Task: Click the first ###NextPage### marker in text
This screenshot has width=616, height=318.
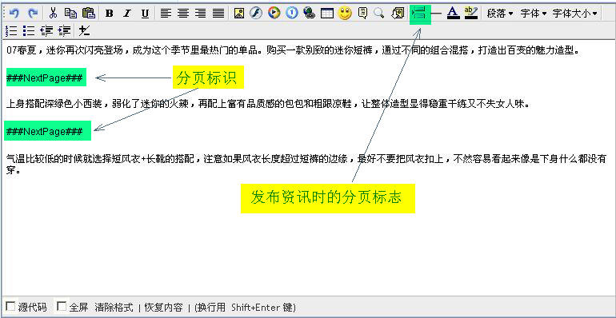Action: [x=44, y=78]
